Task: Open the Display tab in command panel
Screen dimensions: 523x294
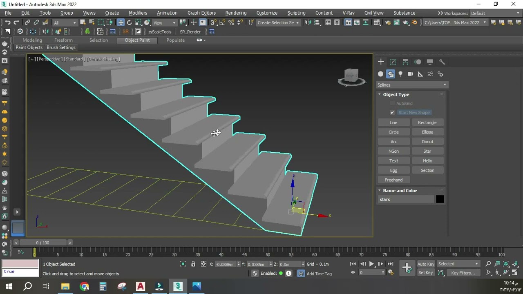Action: [430, 62]
